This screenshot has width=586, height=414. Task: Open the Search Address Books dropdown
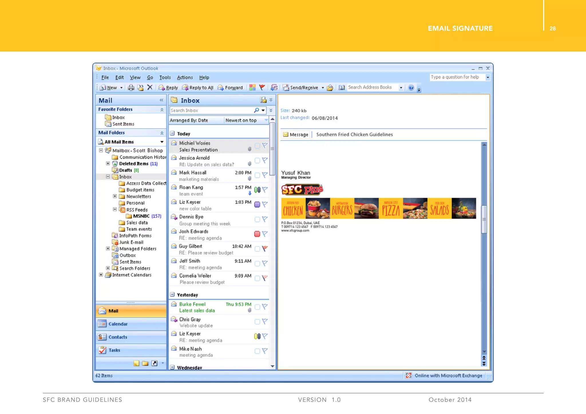click(x=401, y=88)
